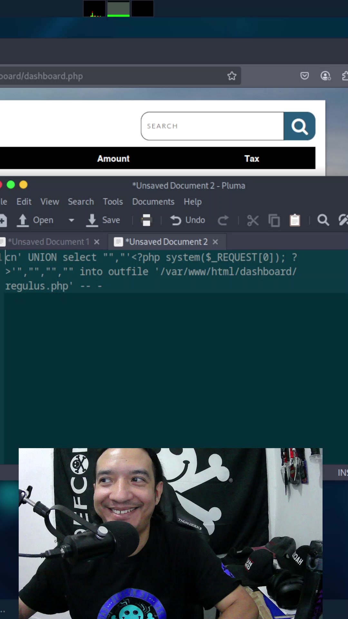The width and height of the screenshot is (348, 619).
Task: Click the Redo arrow icon
Action: click(x=223, y=220)
